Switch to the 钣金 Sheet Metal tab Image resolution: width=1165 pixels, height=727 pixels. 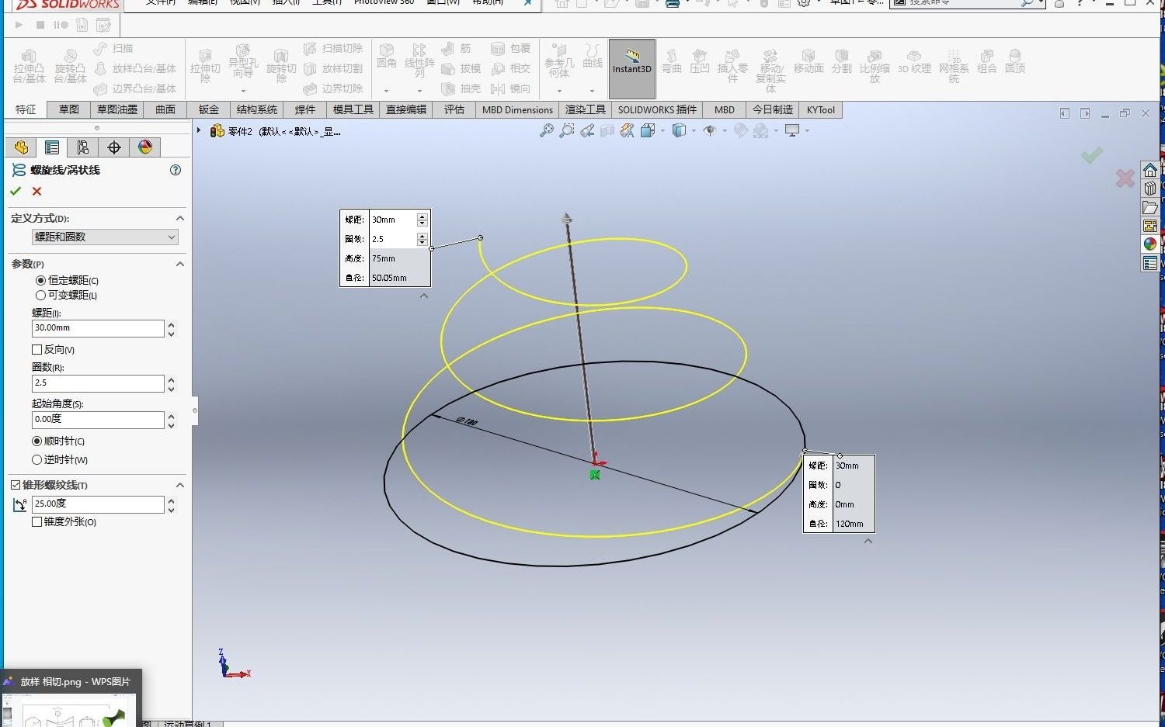point(207,109)
